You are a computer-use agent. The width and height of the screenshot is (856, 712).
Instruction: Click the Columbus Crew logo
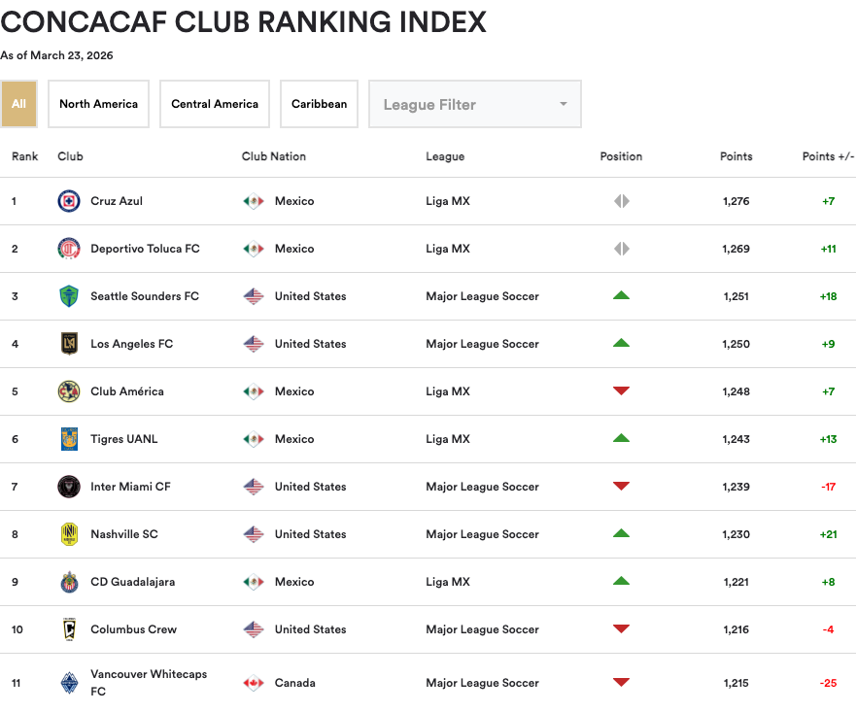[68, 629]
